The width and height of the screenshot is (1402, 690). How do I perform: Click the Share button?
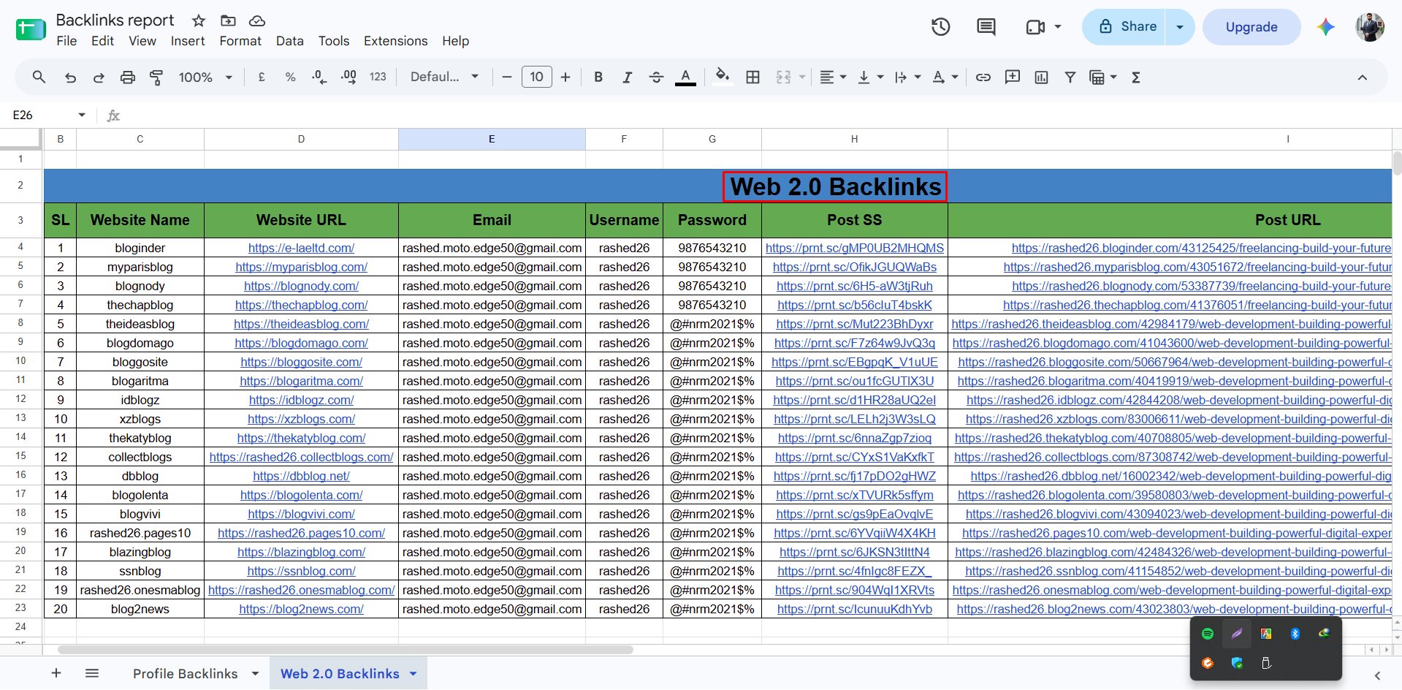tap(1124, 27)
